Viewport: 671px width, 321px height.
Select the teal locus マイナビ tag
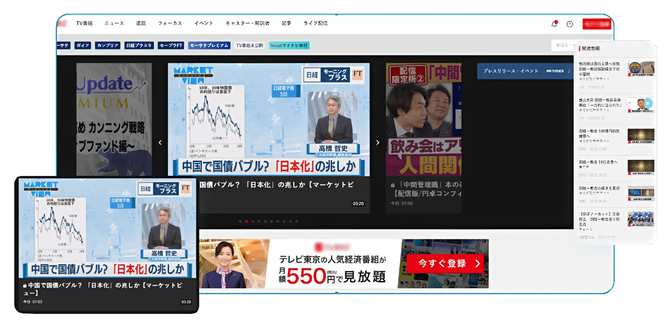point(289,45)
